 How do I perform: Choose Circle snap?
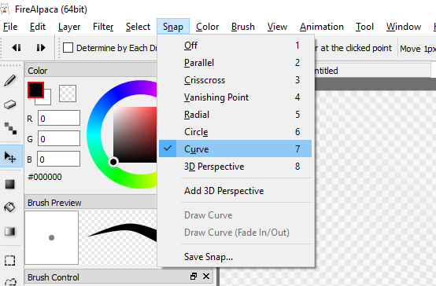pyautogui.click(x=235, y=132)
